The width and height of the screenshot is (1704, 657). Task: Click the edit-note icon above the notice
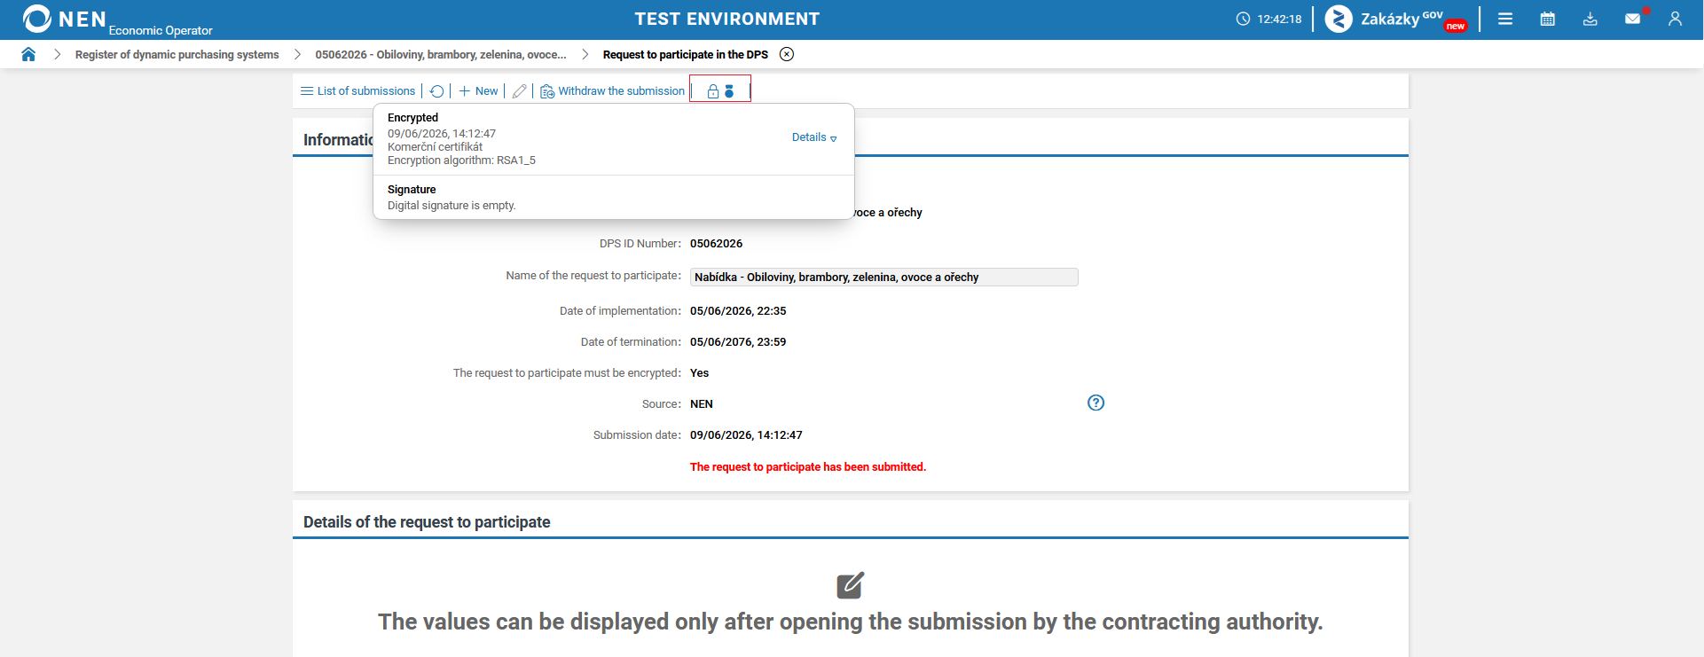pyautogui.click(x=851, y=585)
